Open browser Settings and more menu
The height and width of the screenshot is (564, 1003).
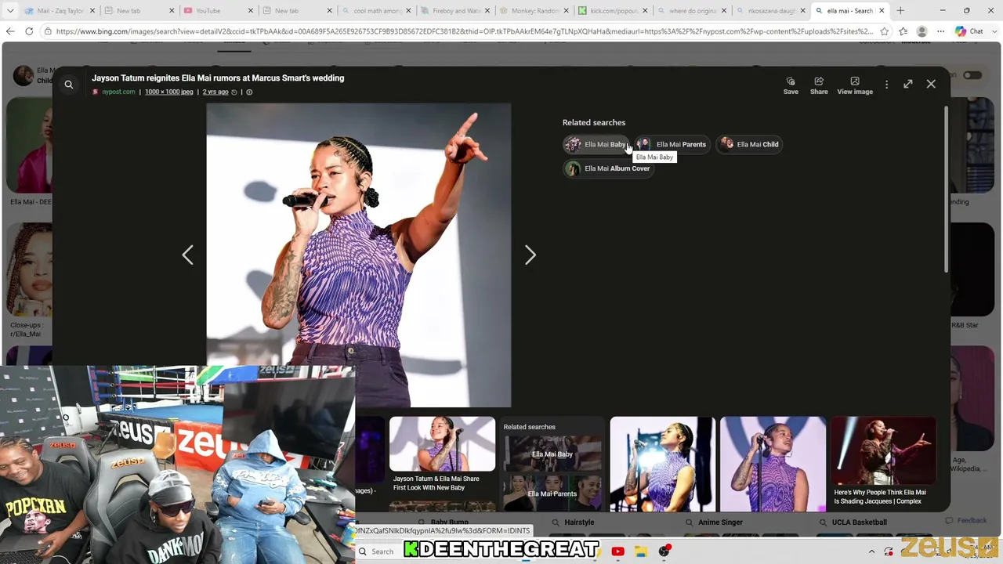[x=941, y=31]
